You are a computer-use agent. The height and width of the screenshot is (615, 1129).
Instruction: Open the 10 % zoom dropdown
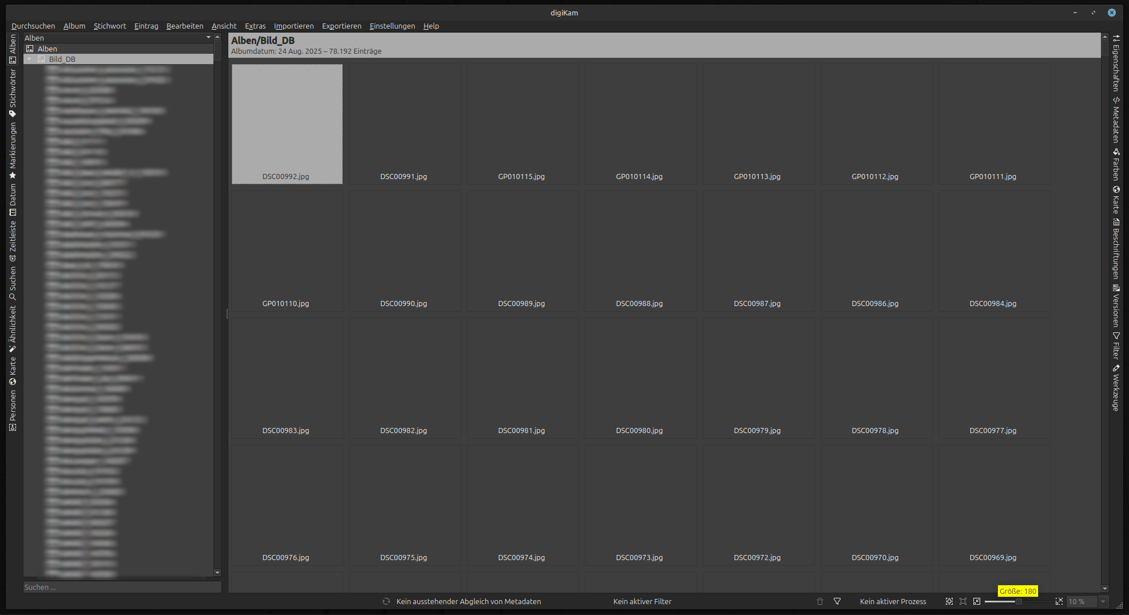1103,601
